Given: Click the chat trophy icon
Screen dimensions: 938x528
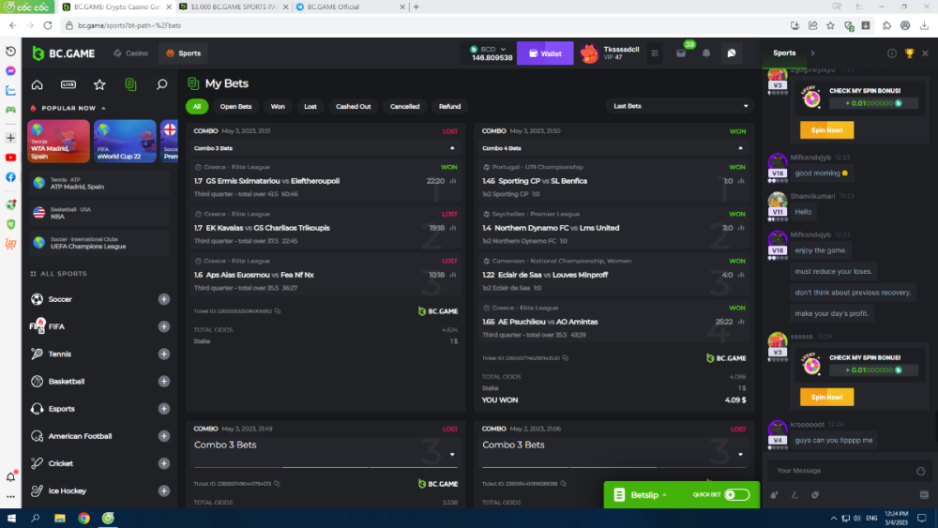Looking at the screenshot, I should (x=909, y=53).
